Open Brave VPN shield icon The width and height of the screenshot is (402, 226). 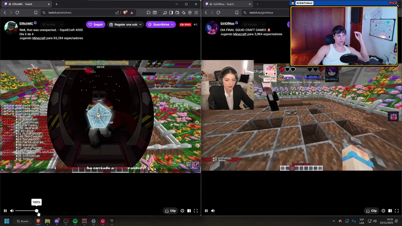coord(190,13)
